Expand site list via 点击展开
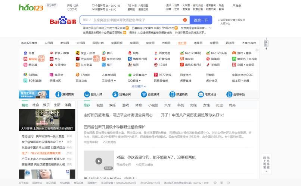 point(139,86)
